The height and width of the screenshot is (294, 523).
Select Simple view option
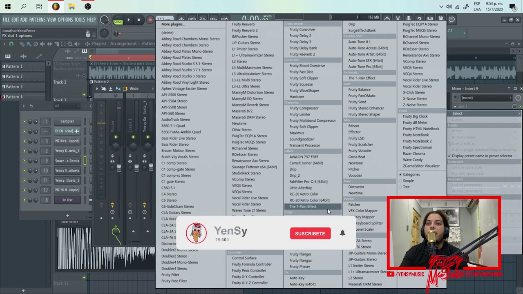tap(408, 180)
